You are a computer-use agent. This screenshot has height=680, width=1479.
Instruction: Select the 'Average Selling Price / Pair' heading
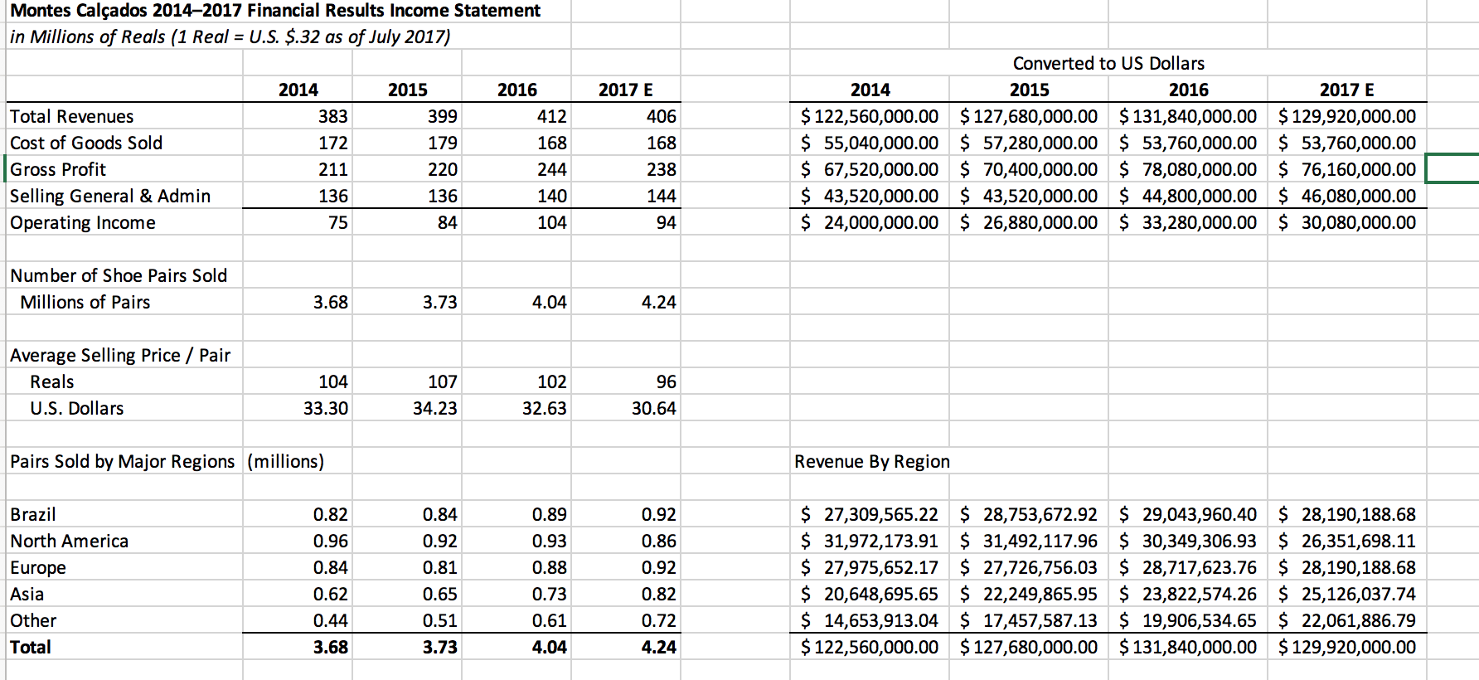[x=120, y=356]
